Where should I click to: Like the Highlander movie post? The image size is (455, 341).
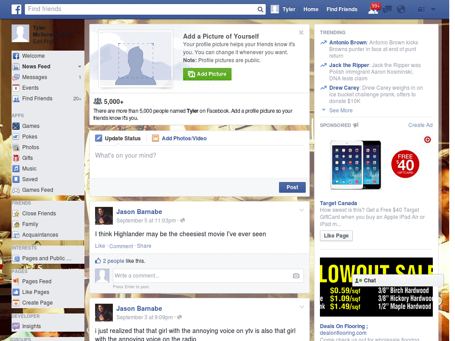pyautogui.click(x=100, y=246)
